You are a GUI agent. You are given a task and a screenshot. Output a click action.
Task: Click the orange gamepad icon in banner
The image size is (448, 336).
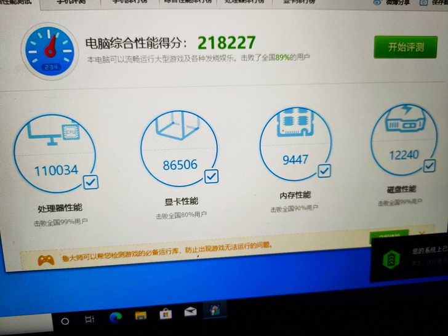pos(46,260)
